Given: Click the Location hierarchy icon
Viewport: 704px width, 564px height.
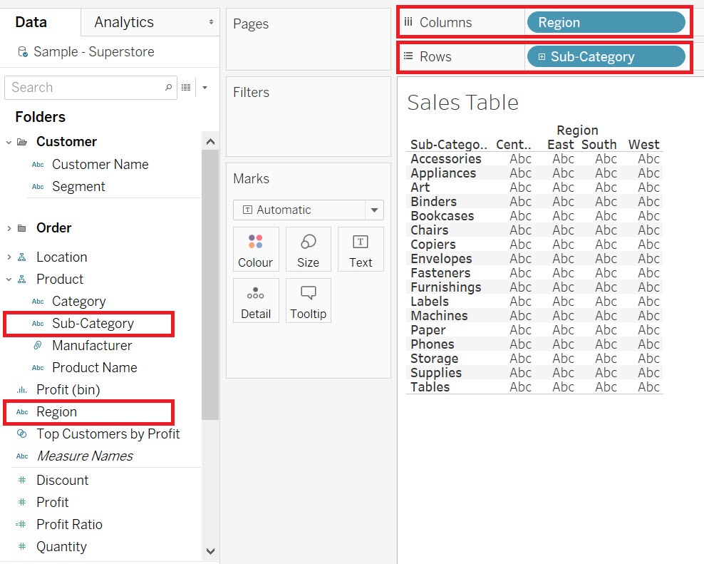Looking at the screenshot, I should point(21,257).
